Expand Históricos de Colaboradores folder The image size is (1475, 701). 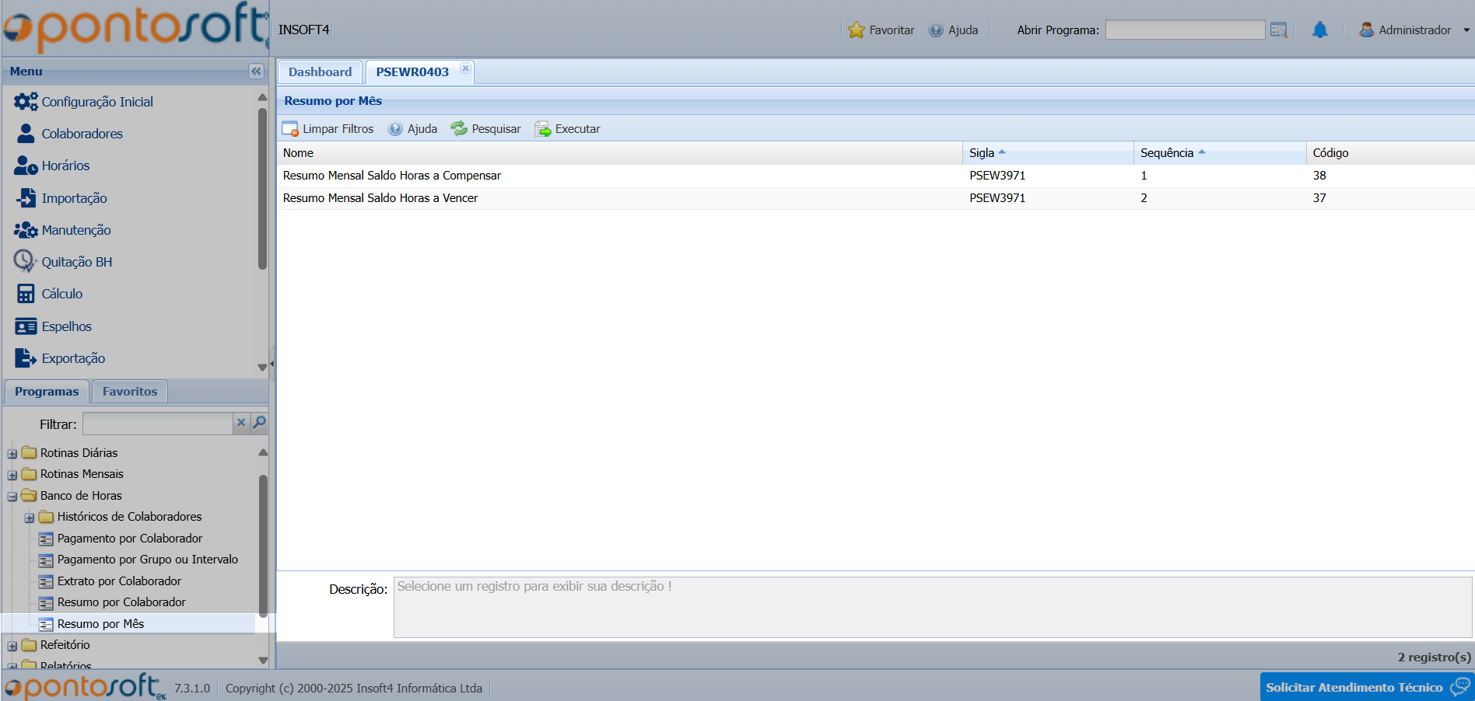click(30, 518)
